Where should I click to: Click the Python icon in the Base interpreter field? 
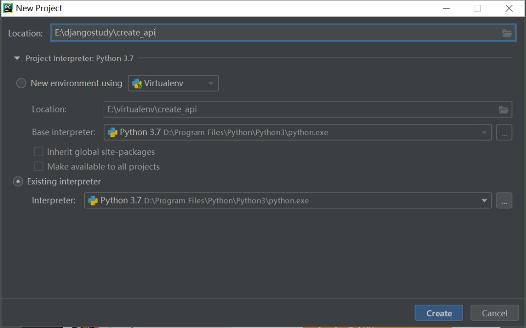113,132
